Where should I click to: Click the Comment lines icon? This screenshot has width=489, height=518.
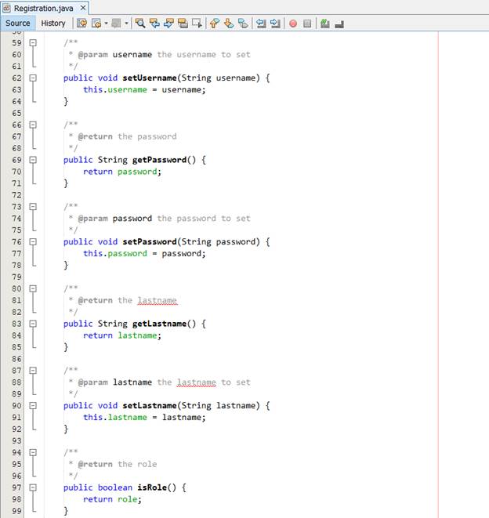(x=324, y=24)
